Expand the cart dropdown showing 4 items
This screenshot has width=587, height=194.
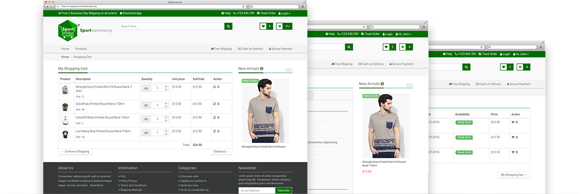288,26
